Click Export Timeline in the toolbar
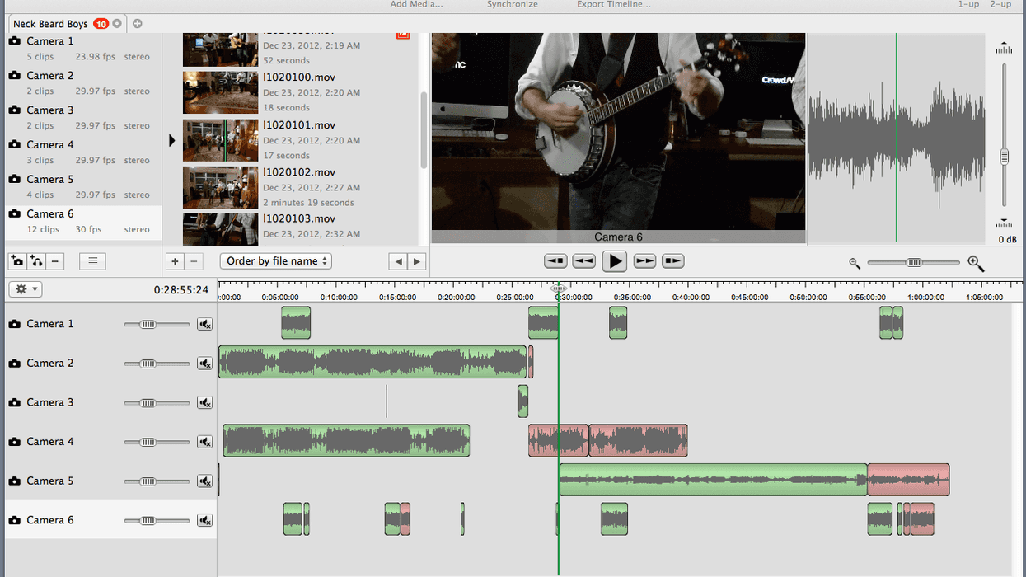Screen dimensions: 1026x577 pos(613,5)
